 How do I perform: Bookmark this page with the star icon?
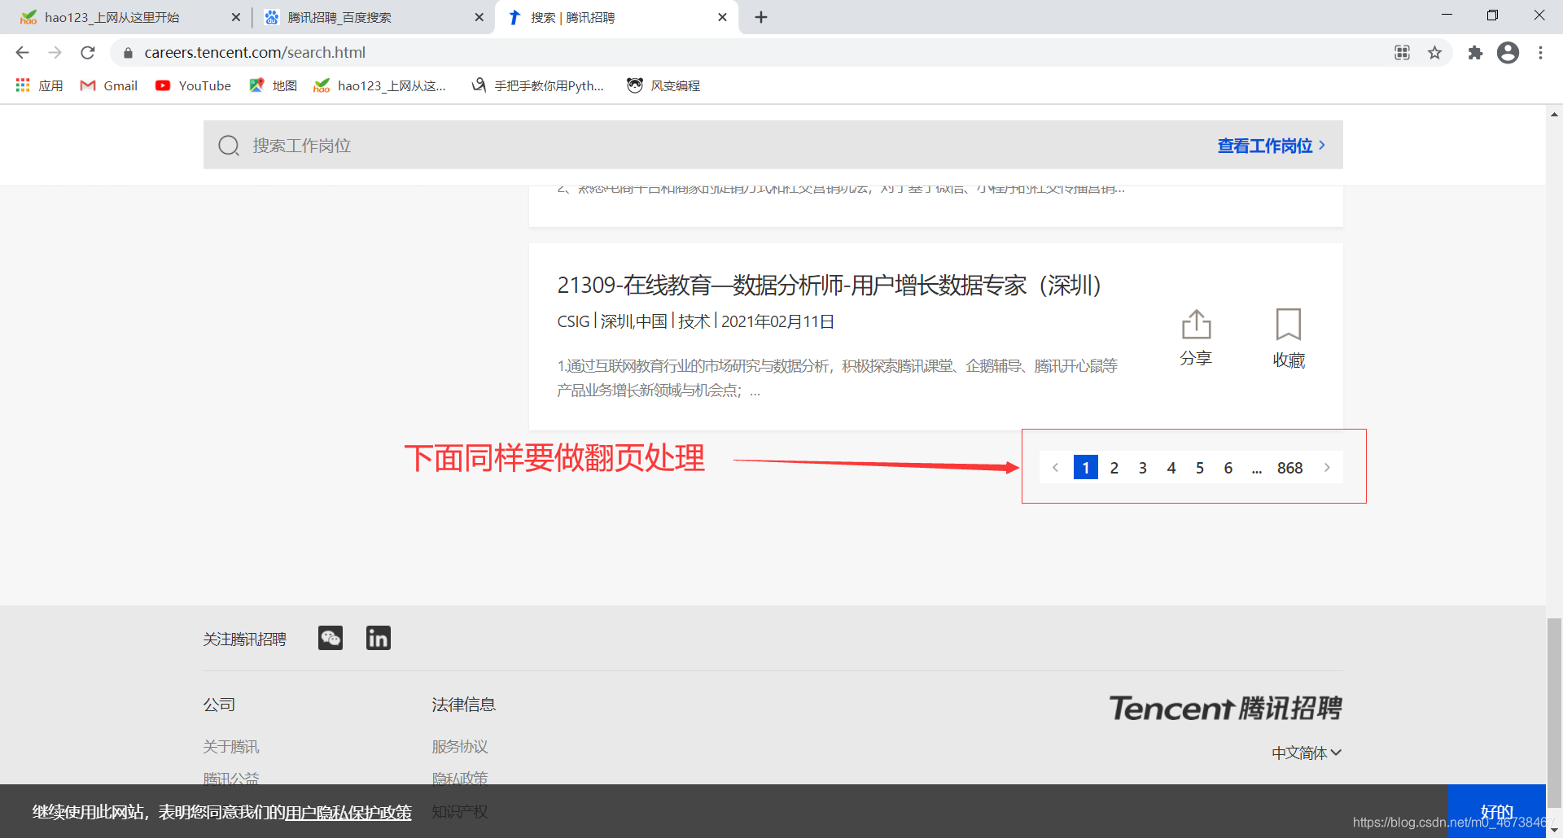[1434, 53]
